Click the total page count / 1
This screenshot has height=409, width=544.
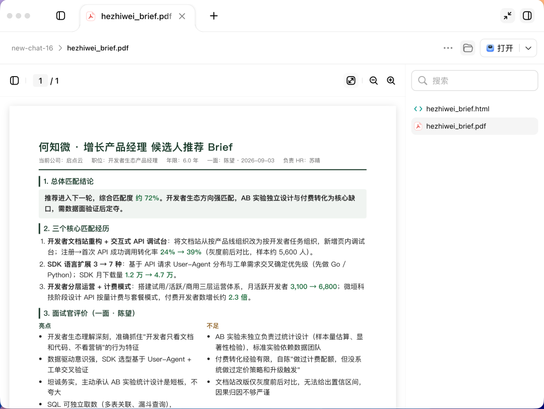54,81
